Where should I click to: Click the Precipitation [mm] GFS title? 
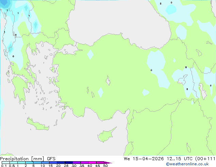pos(28,159)
